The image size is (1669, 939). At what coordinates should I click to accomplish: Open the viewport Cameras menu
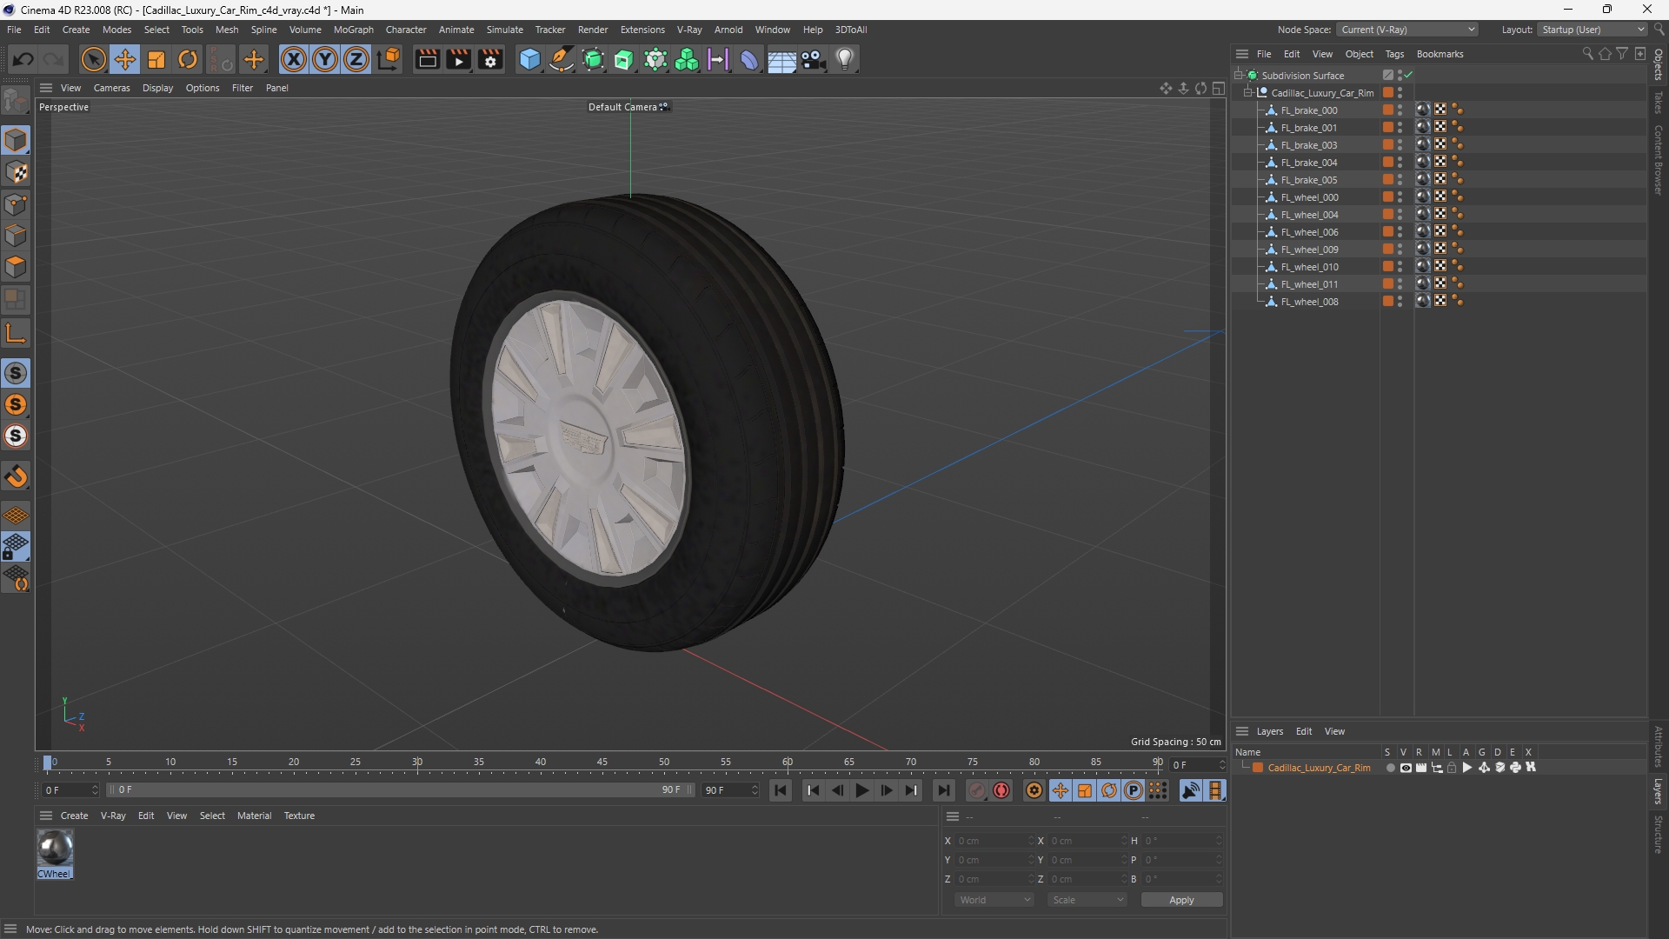coord(111,88)
